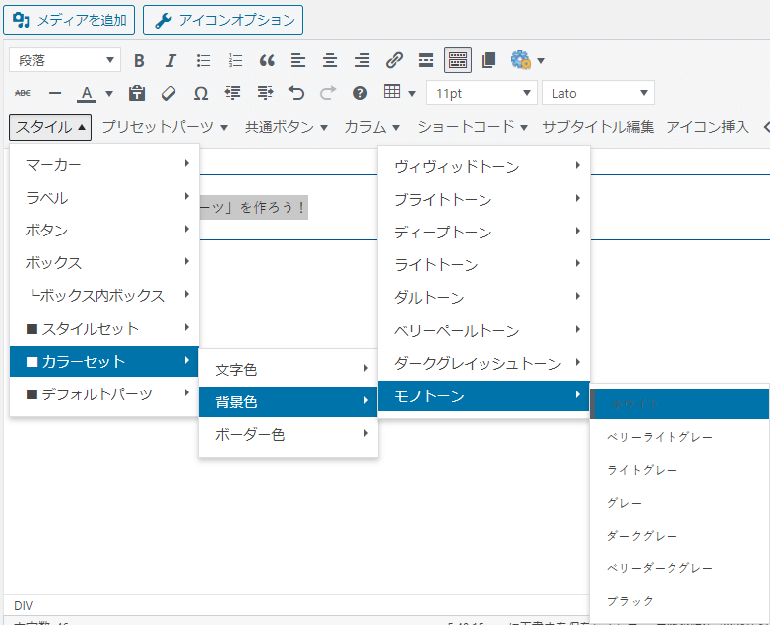Choose ボーダー色 in the color set submenu

250,435
